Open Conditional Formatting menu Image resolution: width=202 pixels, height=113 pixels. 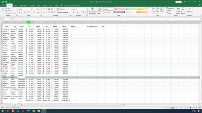coord(92,11)
